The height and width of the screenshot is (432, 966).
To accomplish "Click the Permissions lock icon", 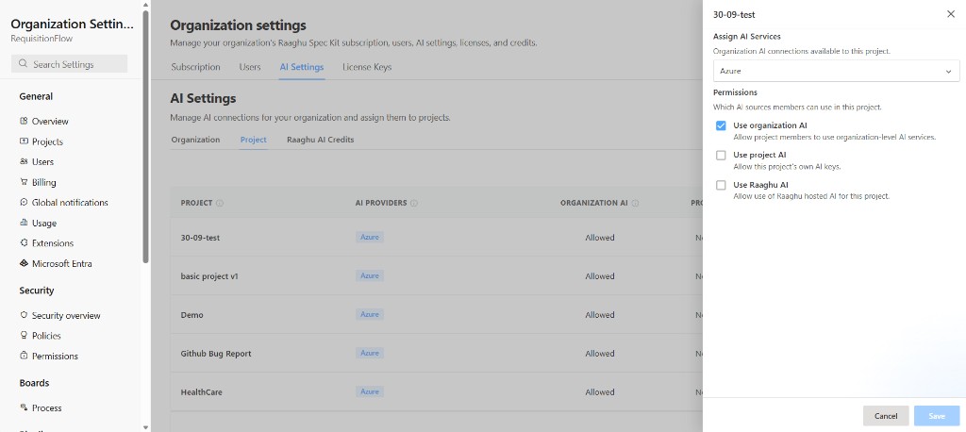I will [24, 357].
